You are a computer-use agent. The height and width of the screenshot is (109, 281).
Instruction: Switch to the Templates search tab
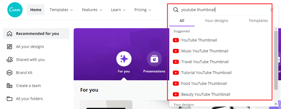click(258, 21)
